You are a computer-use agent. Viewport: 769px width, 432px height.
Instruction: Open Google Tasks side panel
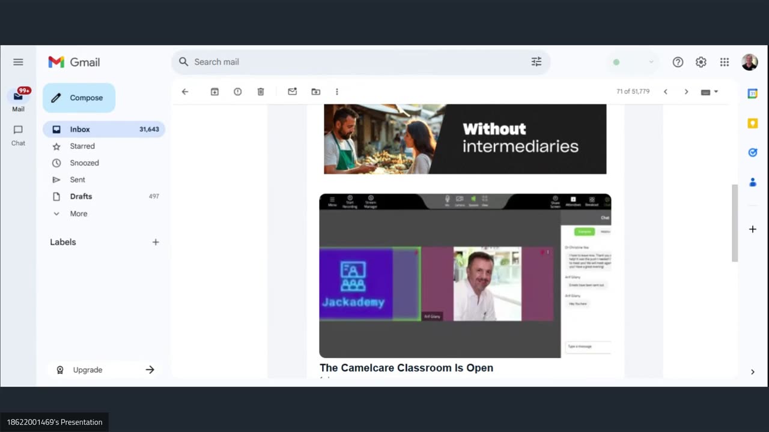point(753,152)
